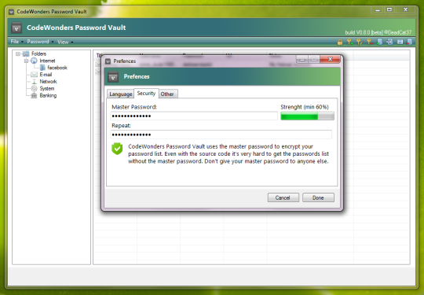Image resolution: width=424 pixels, height=295 pixels.
Task: Click the vault icon in Prefences header
Action: 113,76
